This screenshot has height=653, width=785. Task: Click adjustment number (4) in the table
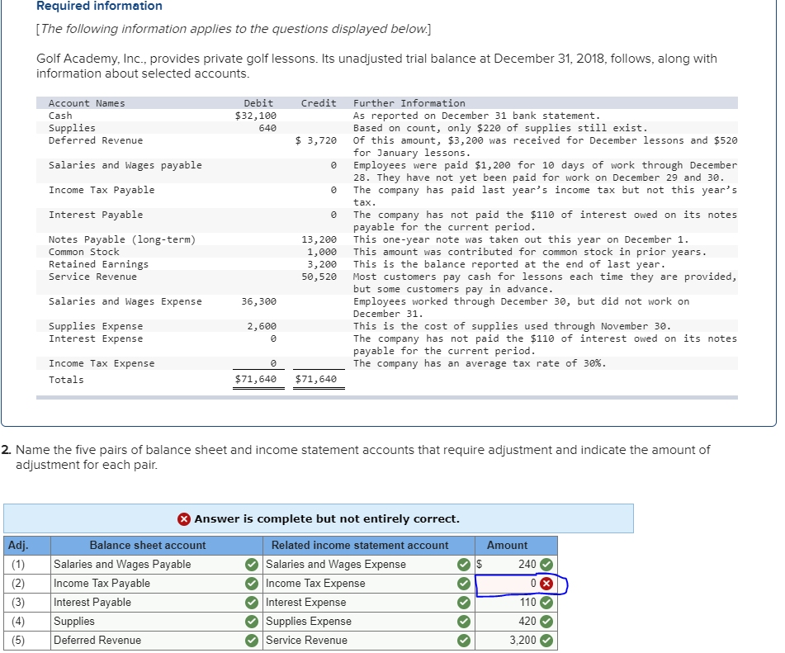(18, 622)
